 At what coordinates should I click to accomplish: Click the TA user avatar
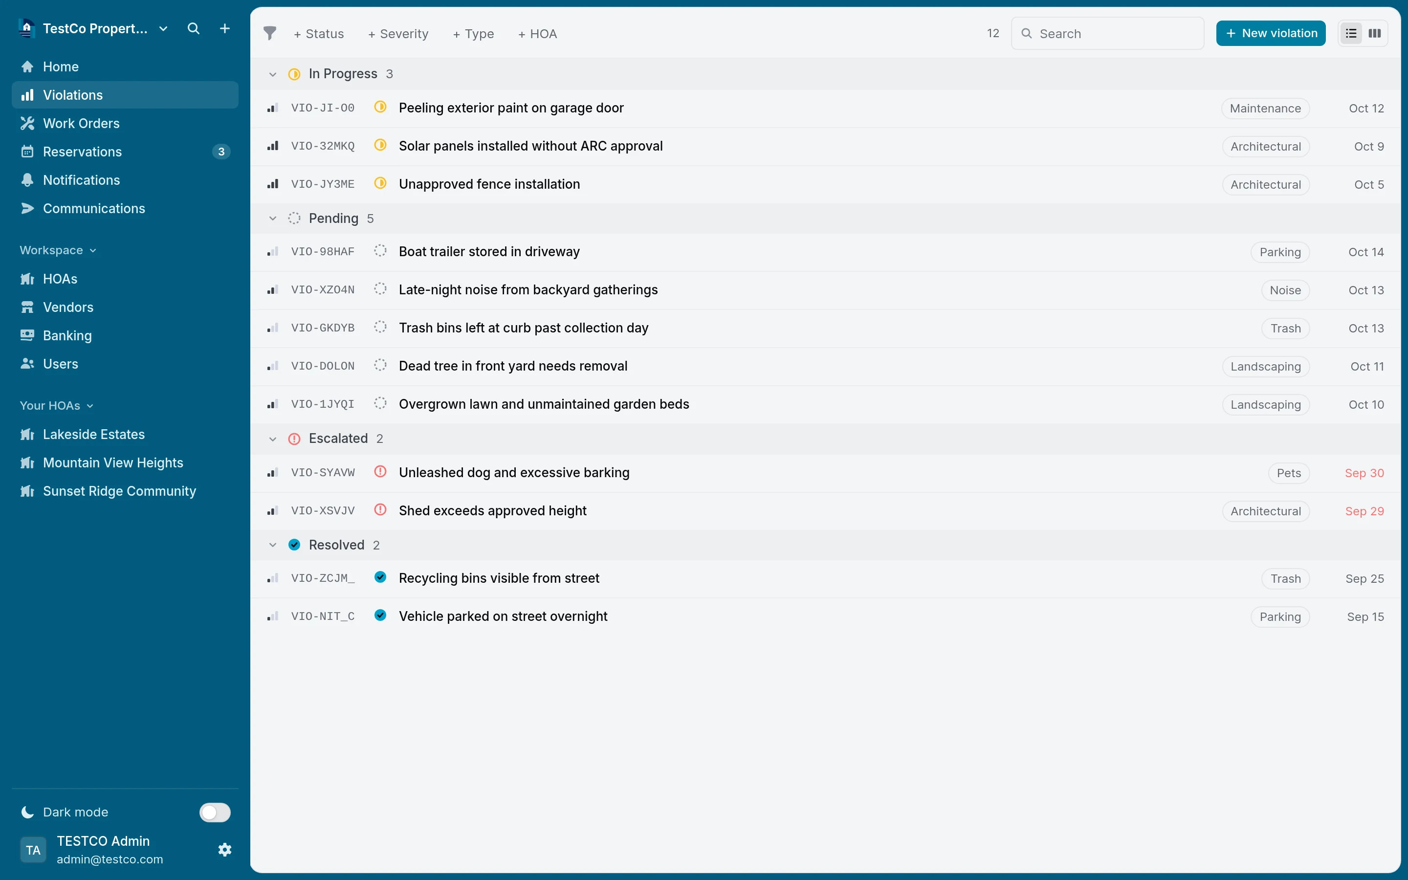coord(33,850)
